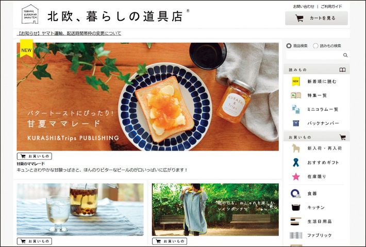
Task: Click the お買いもの button under marmalade banner
Action: tap(35, 156)
